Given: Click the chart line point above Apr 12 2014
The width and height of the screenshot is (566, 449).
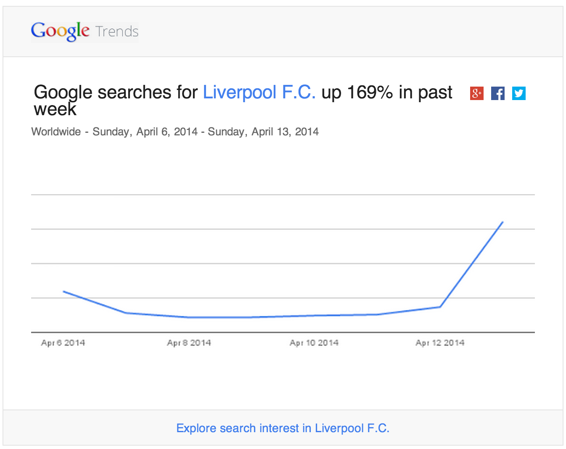Looking at the screenshot, I should (440, 307).
